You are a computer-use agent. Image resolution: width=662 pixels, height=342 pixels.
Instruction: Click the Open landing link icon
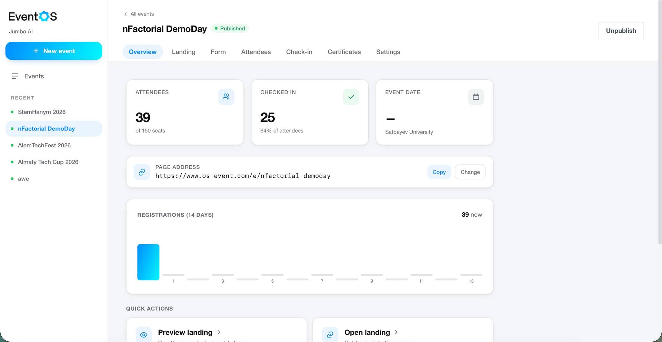(x=330, y=334)
